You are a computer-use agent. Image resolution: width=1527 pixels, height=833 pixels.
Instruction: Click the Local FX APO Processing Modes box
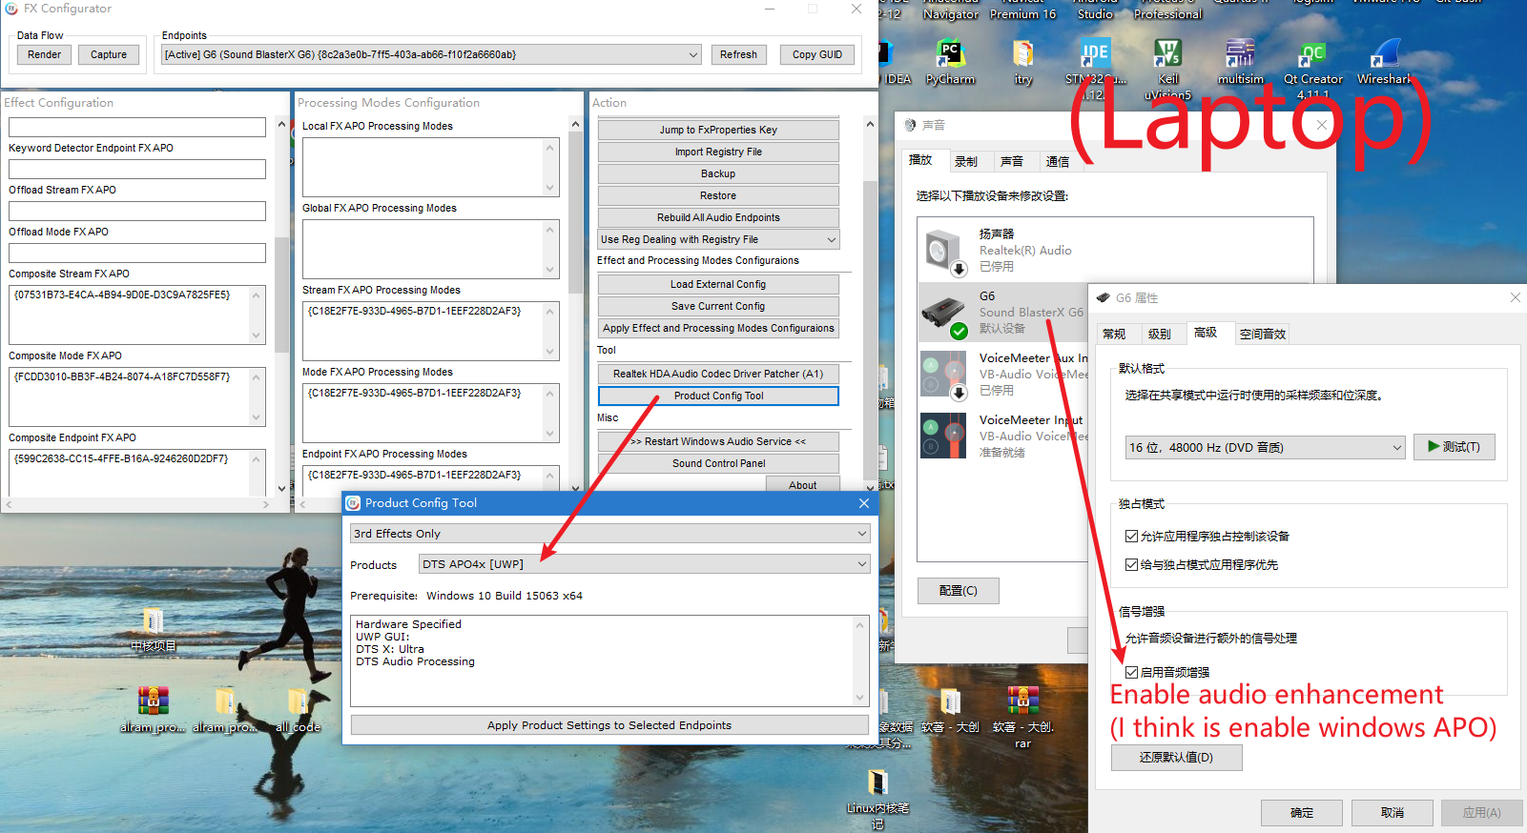click(x=431, y=167)
